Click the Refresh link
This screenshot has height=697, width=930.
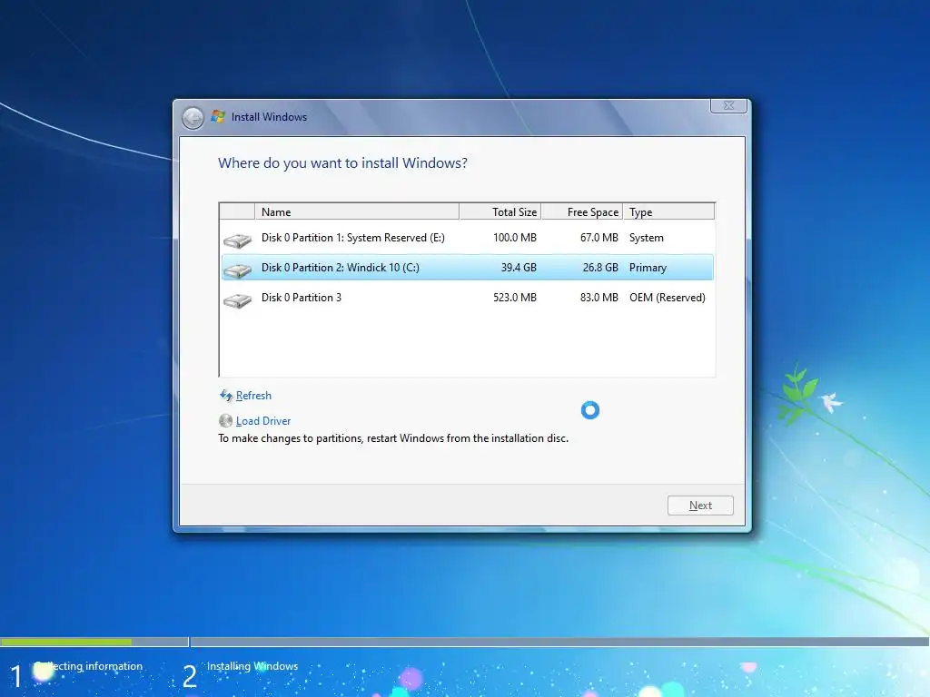click(x=253, y=396)
